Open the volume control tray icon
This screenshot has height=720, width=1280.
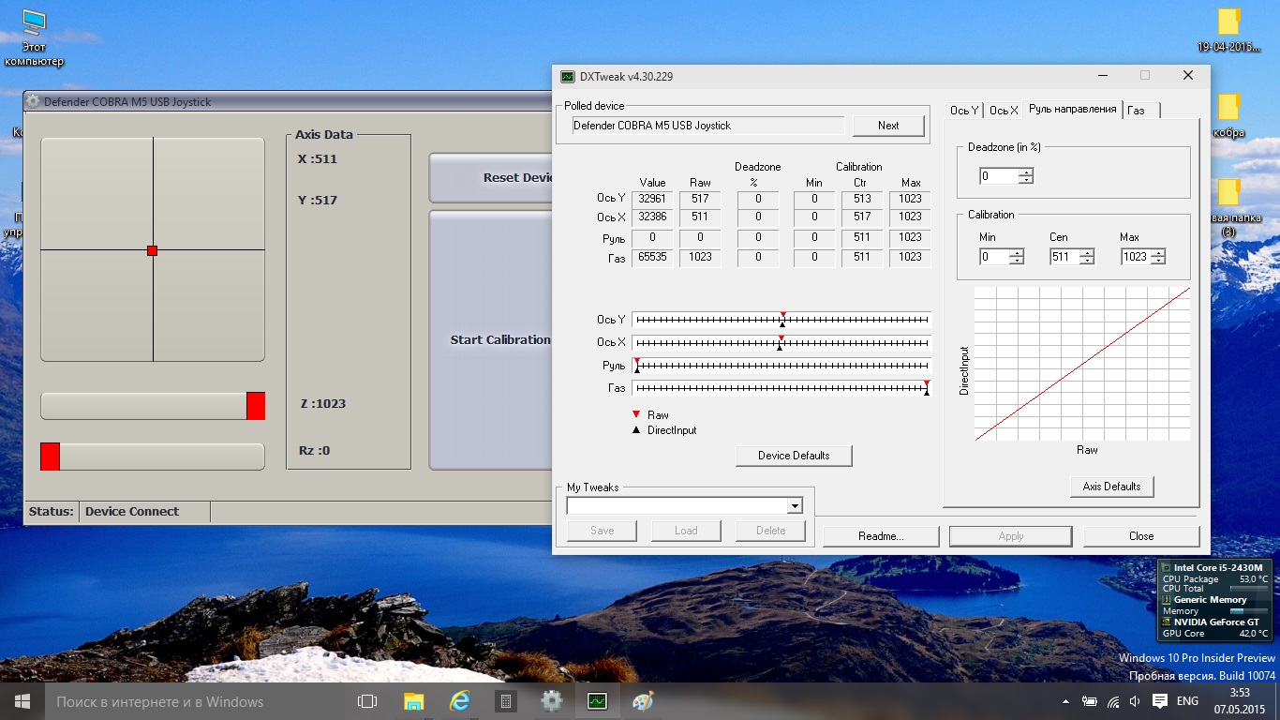click(1135, 701)
